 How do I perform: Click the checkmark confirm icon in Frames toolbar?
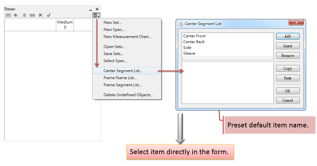coord(49,15)
